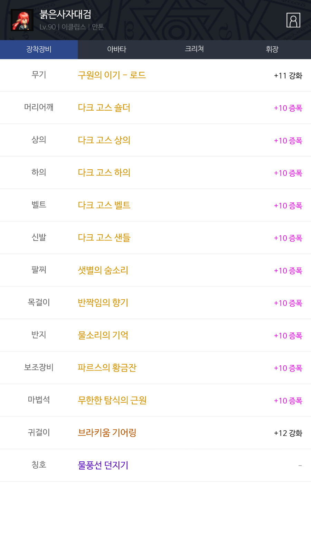Select the 장착장비 tab
311x553 pixels.
click(x=39, y=49)
